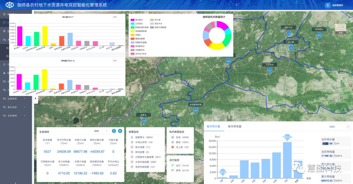Toggle magenta 英买里乡 legend swatch
The image size is (353, 184).
(x=133, y=20)
